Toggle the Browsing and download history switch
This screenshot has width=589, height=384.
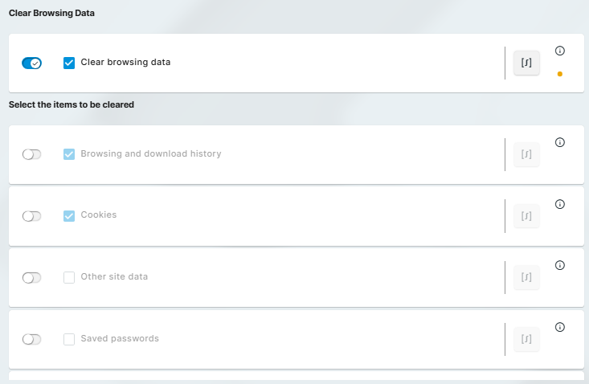[x=31, y=154]
